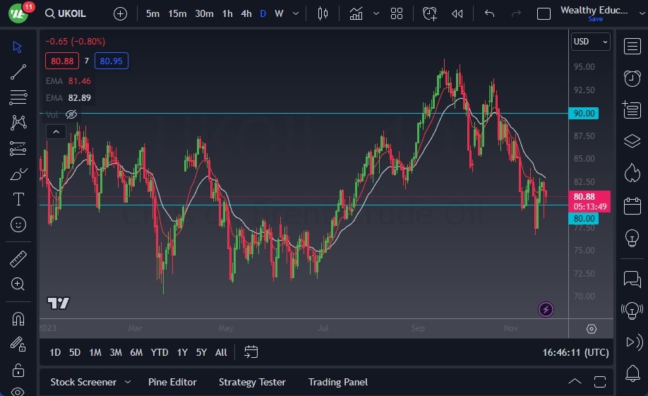This screenshot has height=396, width=648.
Task: Open the emoji icons tool
Action: pyautogui.click(x=18, y=224)
